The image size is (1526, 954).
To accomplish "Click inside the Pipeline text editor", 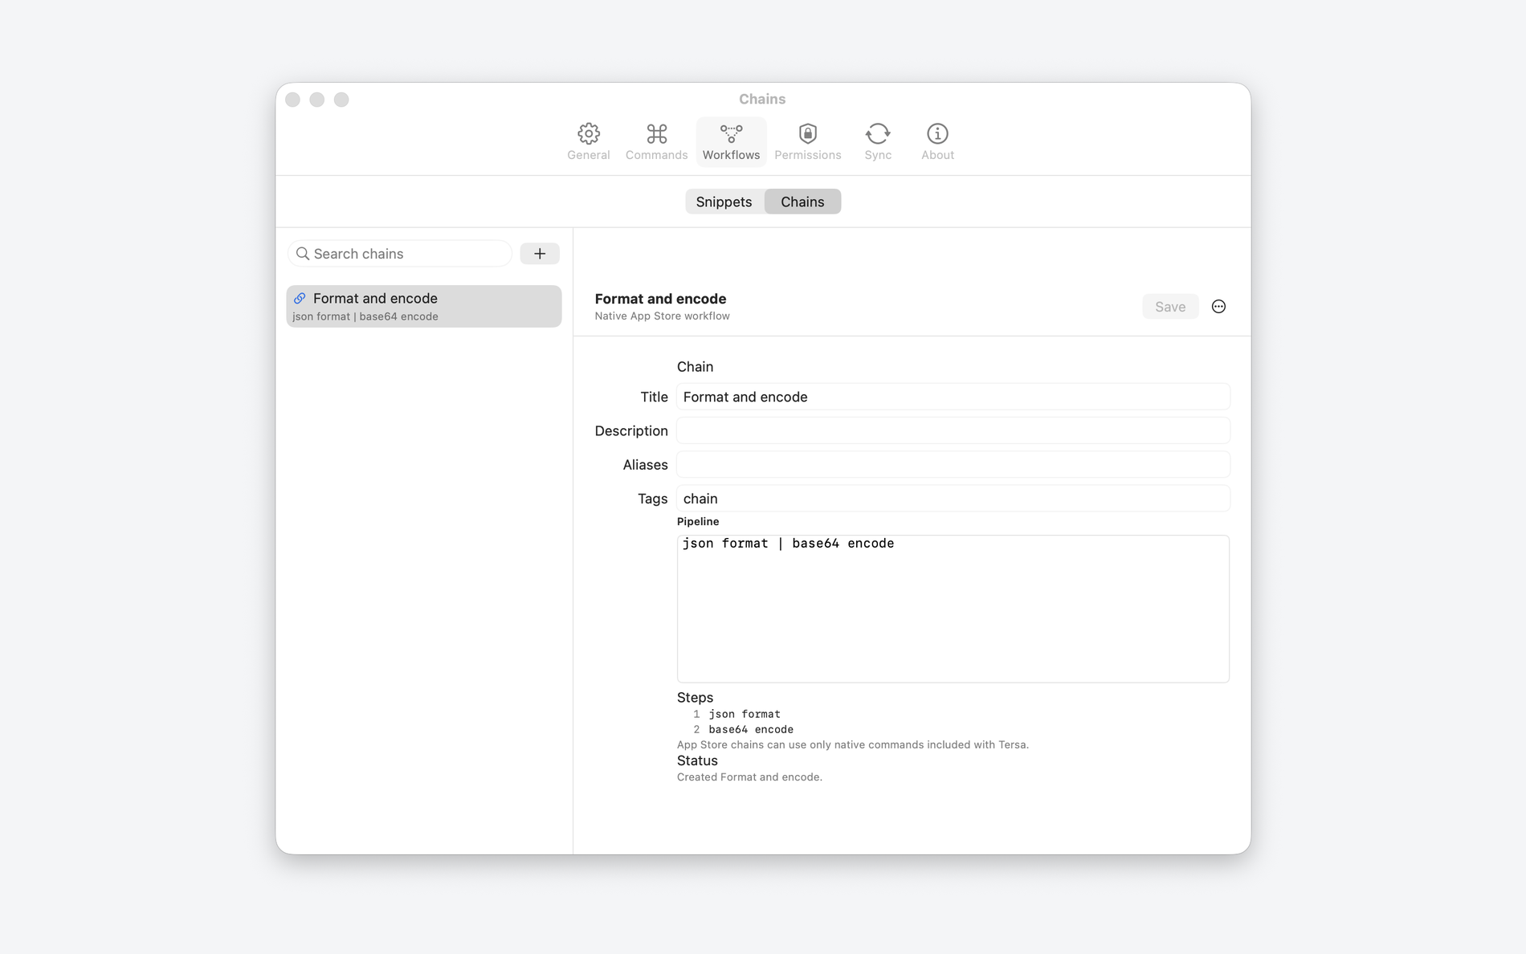I will tap(953, 609).
